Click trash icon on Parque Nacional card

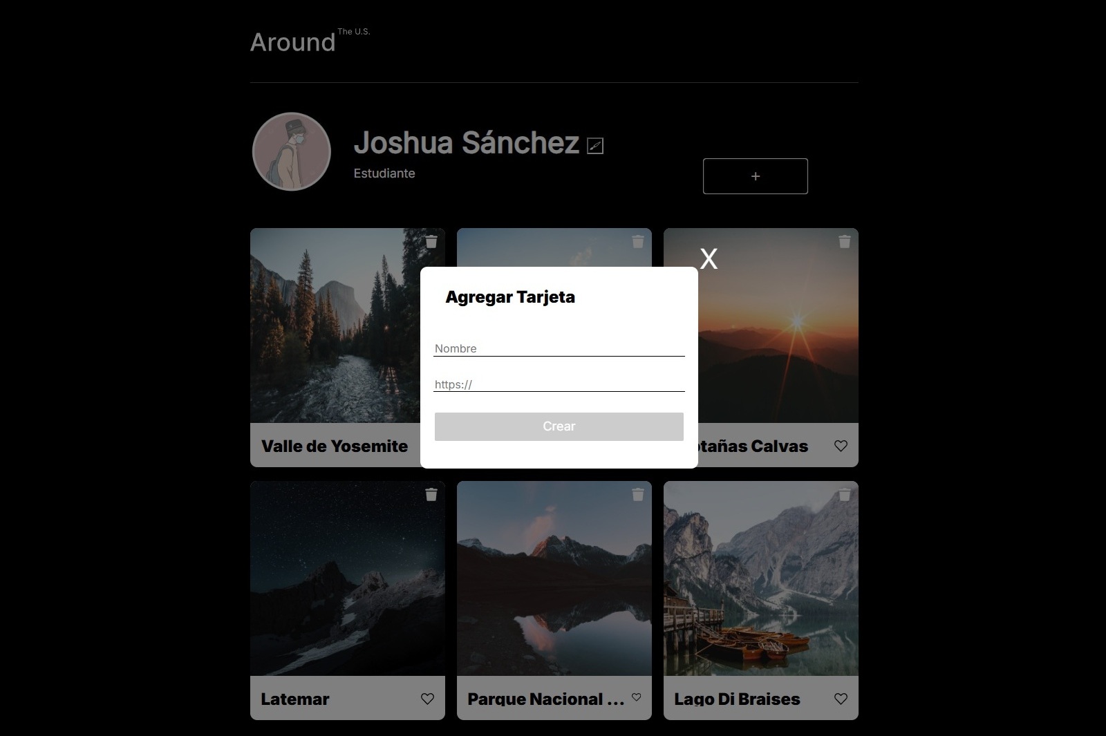tap(637, 494)
